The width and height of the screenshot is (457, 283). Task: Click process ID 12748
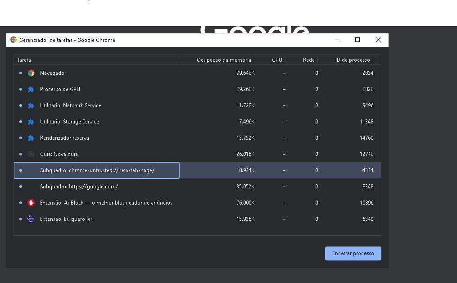pos(367,154)
